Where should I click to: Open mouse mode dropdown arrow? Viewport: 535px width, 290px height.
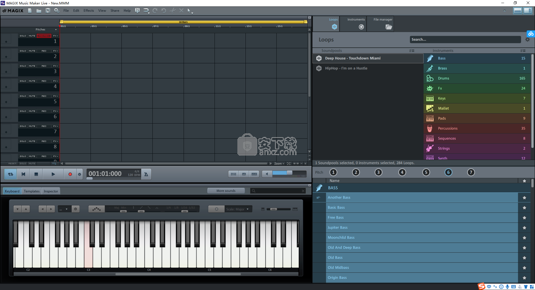click(192, 13)
